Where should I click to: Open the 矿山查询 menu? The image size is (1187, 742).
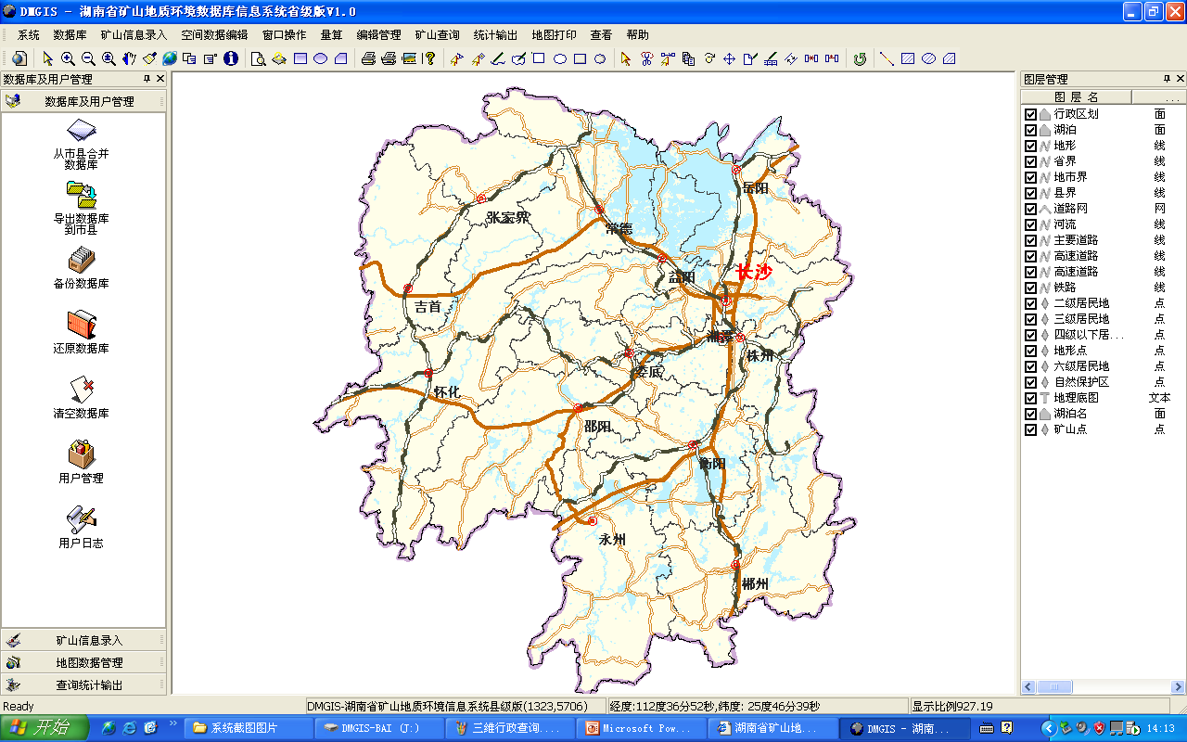point(437,35)
